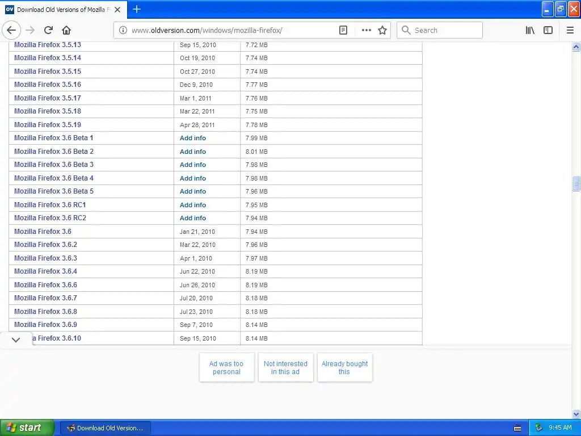Open the Firefox hamburger menu

pyautogui.click(x=570, y=31)
